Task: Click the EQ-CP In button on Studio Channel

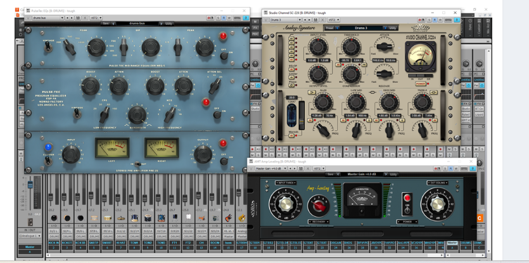Action: pyautogui.click(x=291, y=70)
